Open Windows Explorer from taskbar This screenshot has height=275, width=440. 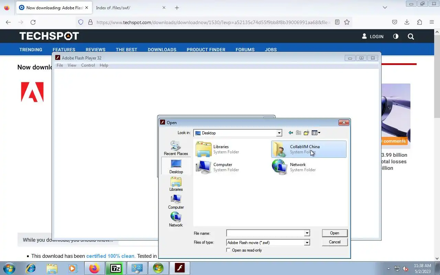(x=52, y=268)
